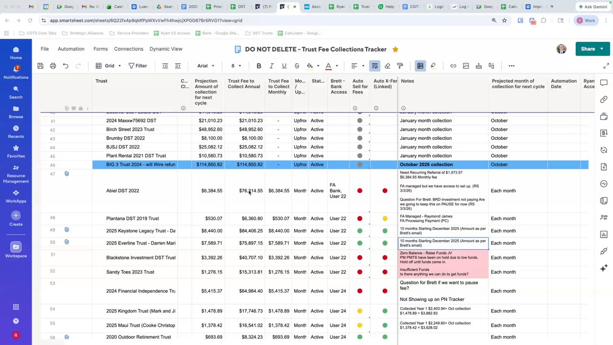Screen dimensions: 613x345
Task: Open the Arial font dropdown
Action: coord(205,66)
